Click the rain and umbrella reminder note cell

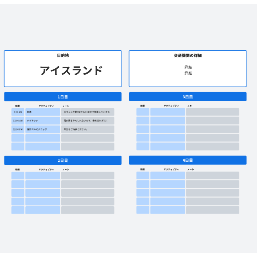pyautogui.click(x=88, y=121)
